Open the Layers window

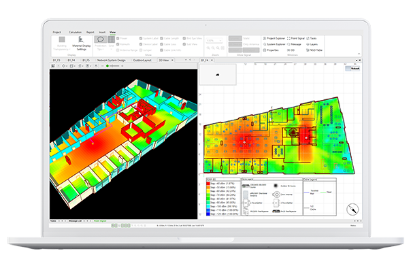tap(312, 44)
